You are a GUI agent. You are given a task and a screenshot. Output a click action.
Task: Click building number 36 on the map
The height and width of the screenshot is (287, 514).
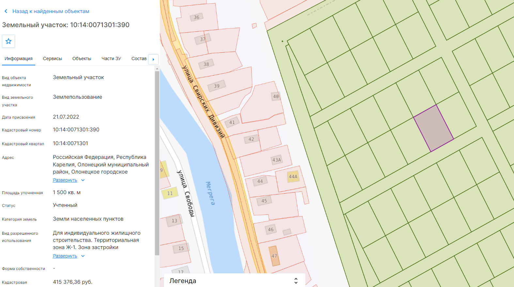196,17
